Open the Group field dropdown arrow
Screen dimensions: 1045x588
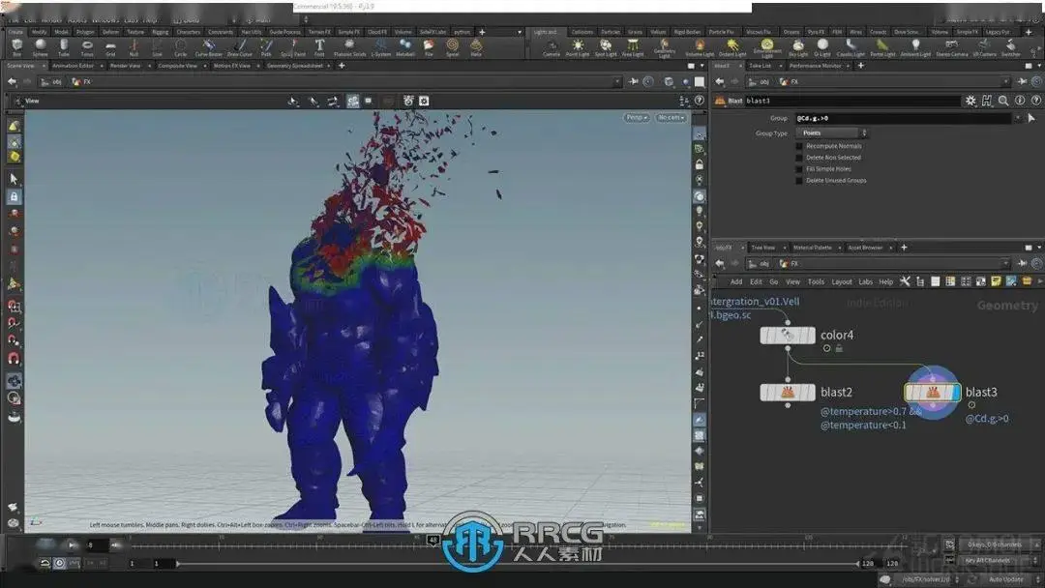pos(1018,118)
